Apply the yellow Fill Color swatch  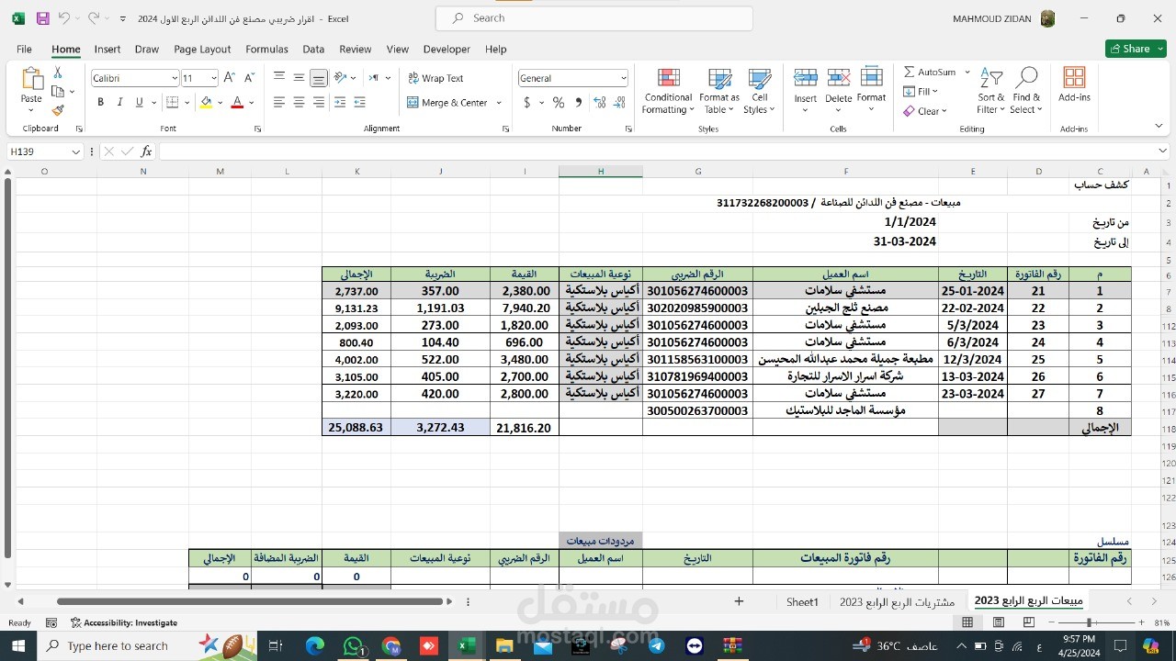coord(207,103)
